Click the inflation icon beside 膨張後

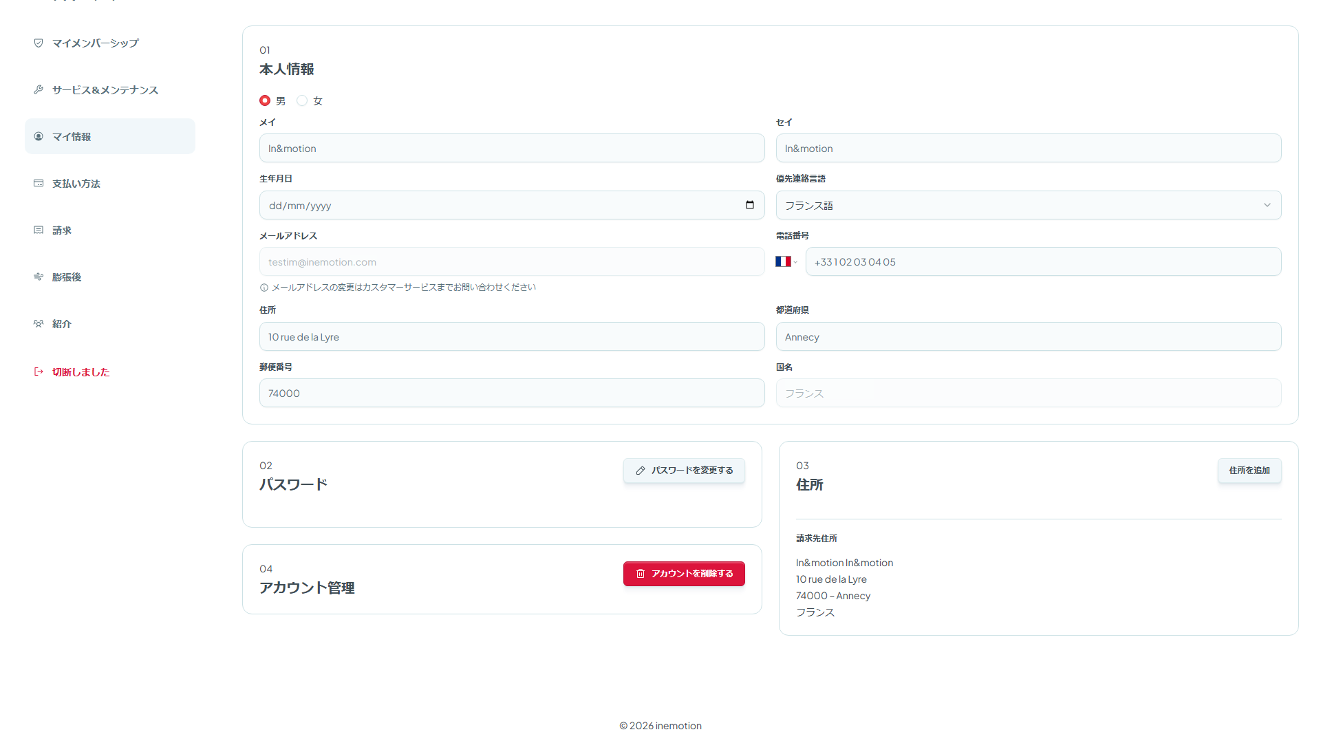[39, 277]
